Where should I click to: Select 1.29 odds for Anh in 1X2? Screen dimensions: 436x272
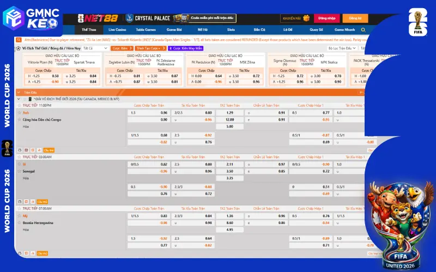click(229, 113)
